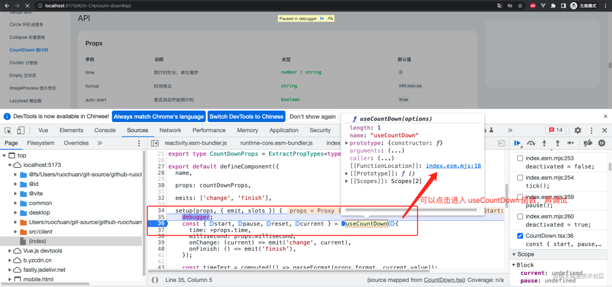Click the Step arrow in debugger toolbar

click(570, 143)
